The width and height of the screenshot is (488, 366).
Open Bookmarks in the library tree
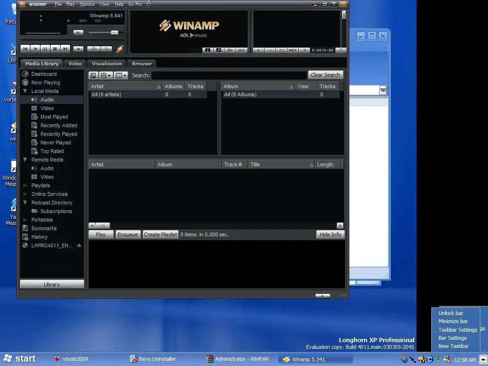[x=44, y=228]
